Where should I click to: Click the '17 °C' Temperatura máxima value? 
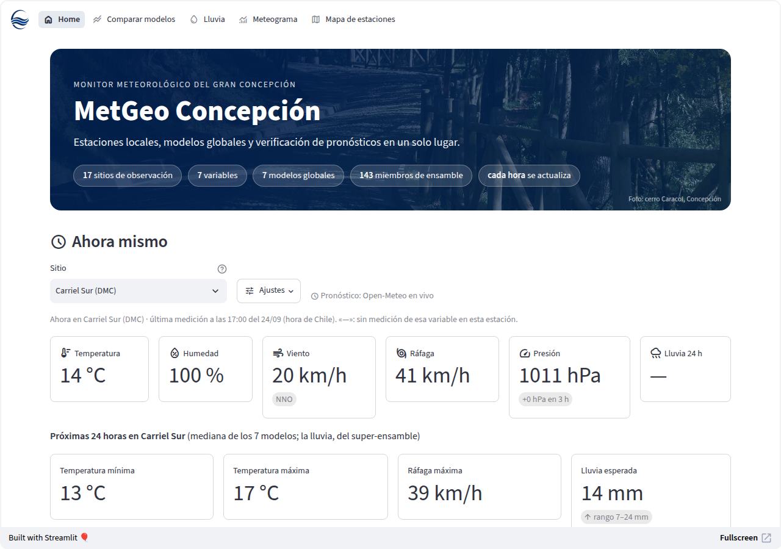click(x=256, y=493)
